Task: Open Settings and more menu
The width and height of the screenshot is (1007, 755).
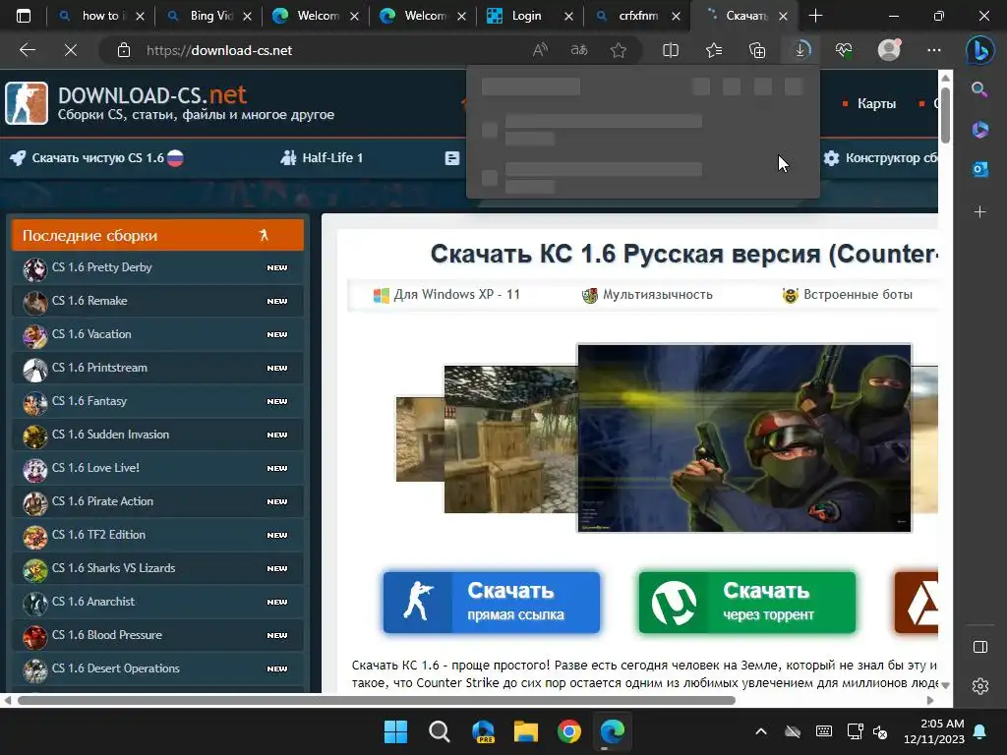Action: (x=934, y=50)
